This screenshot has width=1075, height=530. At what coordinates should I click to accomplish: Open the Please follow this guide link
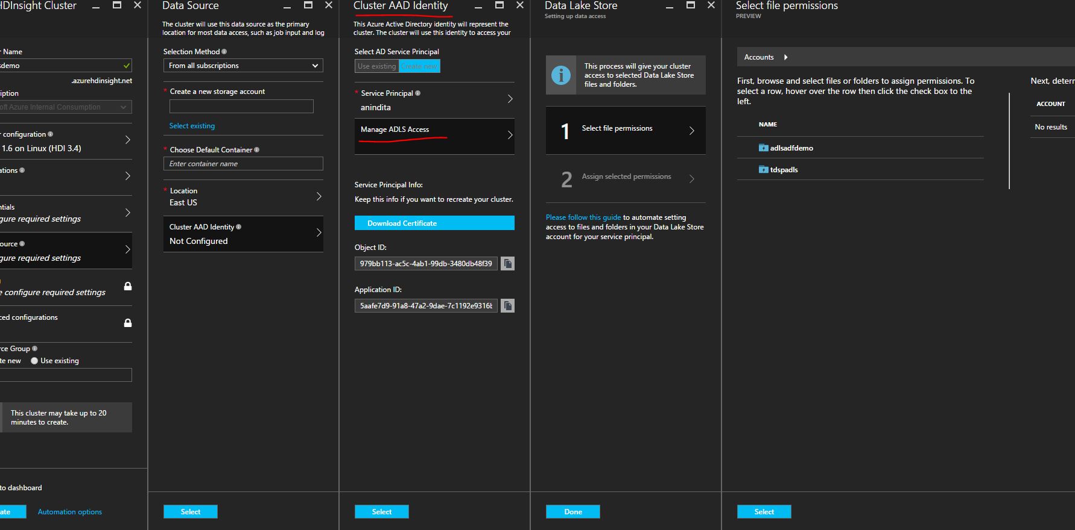(583, 217)
